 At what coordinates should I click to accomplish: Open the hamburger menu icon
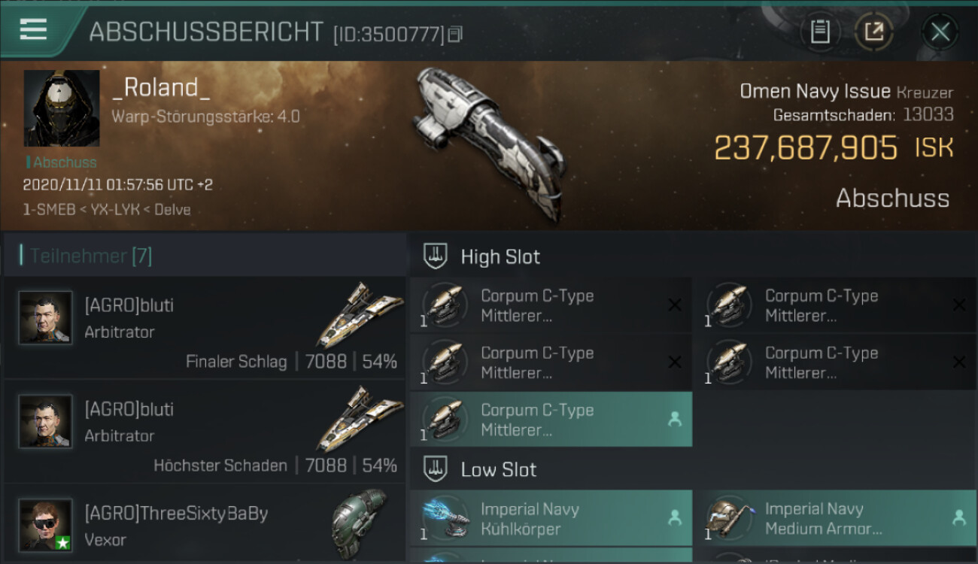point(33,30)
